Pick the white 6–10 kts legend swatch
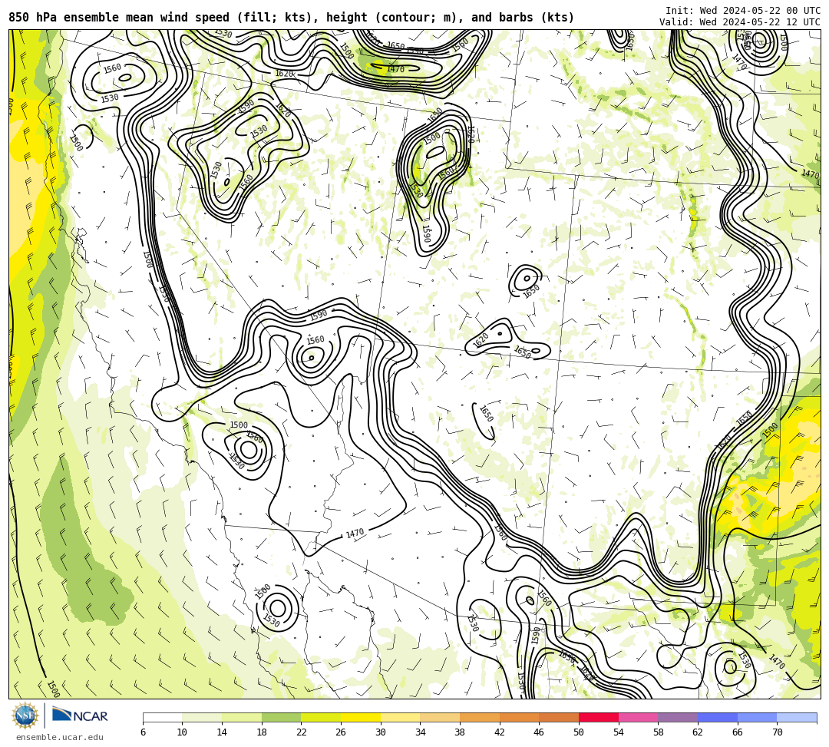This screenshot has width=829, height=747. (162, 717)
